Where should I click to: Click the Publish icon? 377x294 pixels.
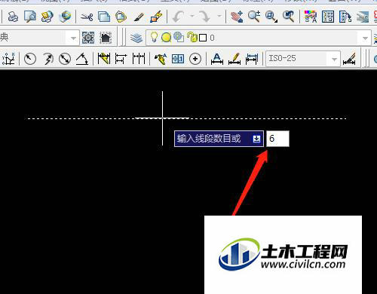pyautogui.click(x=48, y=17)
